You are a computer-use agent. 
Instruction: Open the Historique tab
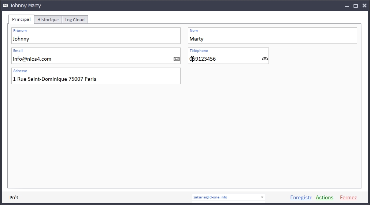pos(48,20)
